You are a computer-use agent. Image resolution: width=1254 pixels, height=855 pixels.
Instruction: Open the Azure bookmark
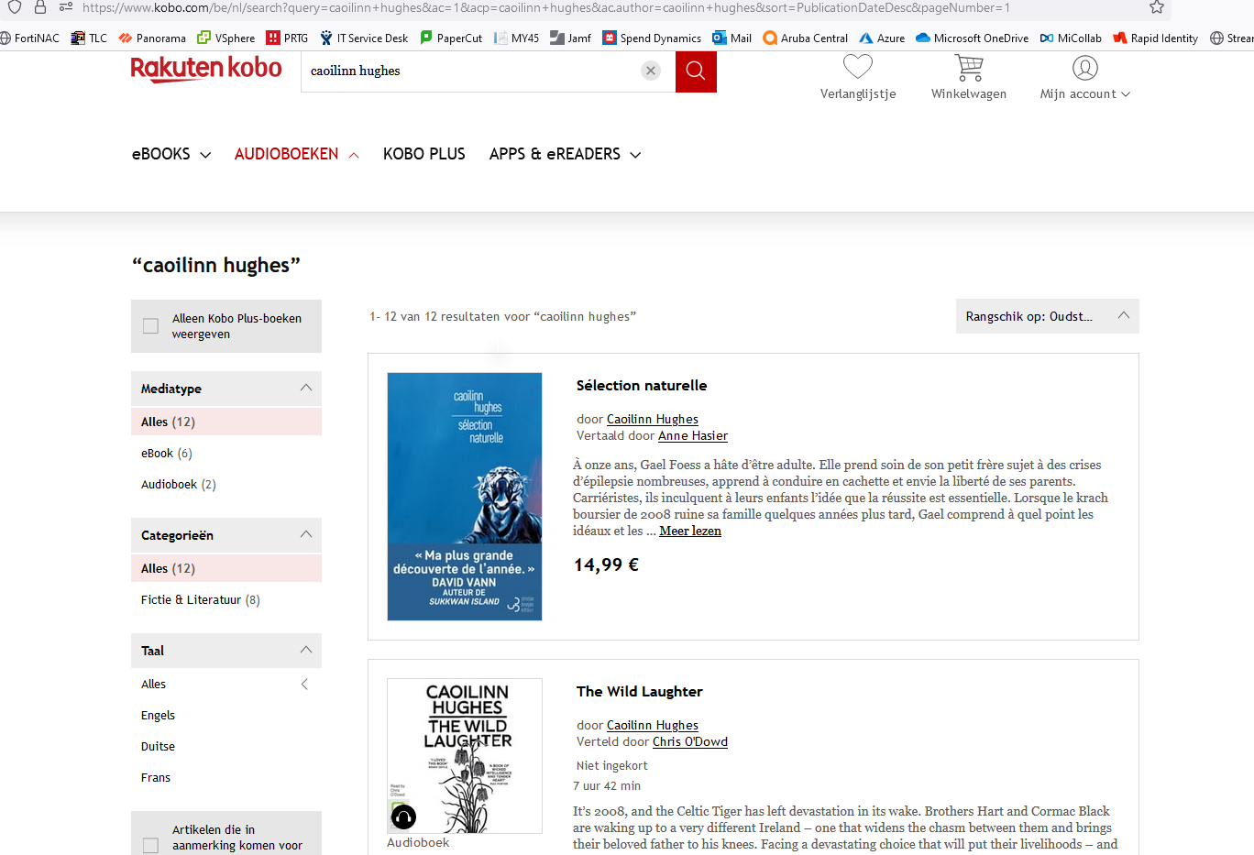[882, 38]
